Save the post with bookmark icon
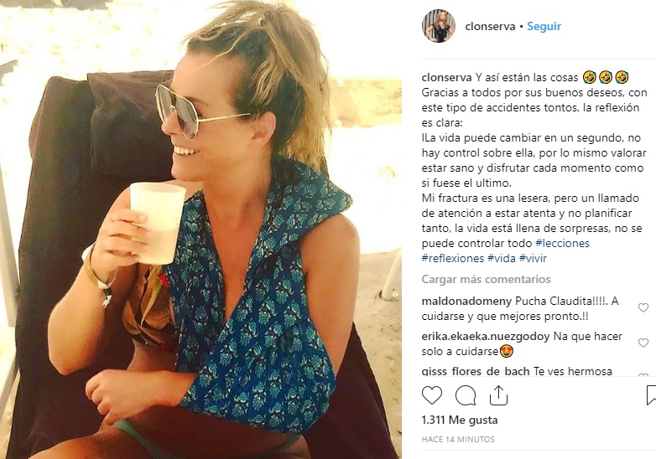 [651, 395]
